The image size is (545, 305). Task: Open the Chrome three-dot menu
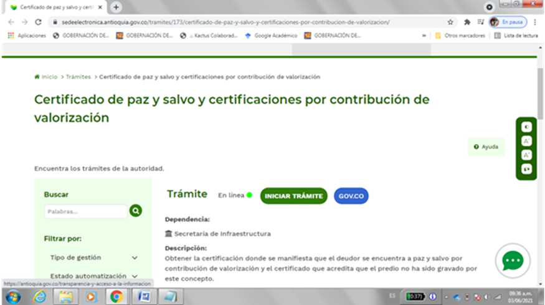(535, 22)
